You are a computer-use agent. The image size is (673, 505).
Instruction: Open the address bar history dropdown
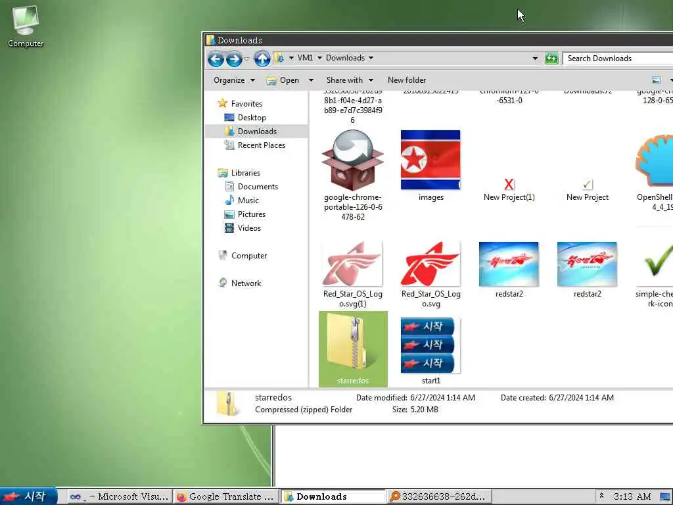tap(535, 59)
